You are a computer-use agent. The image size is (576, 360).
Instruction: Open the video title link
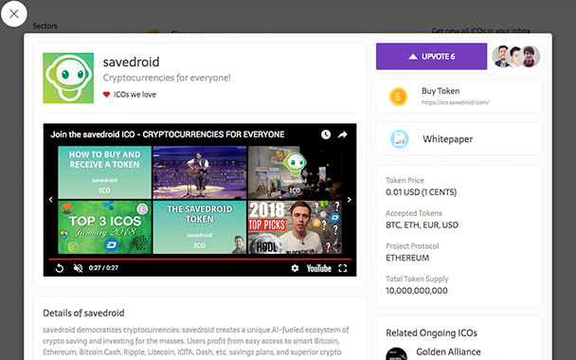click(x=168, y=135)
